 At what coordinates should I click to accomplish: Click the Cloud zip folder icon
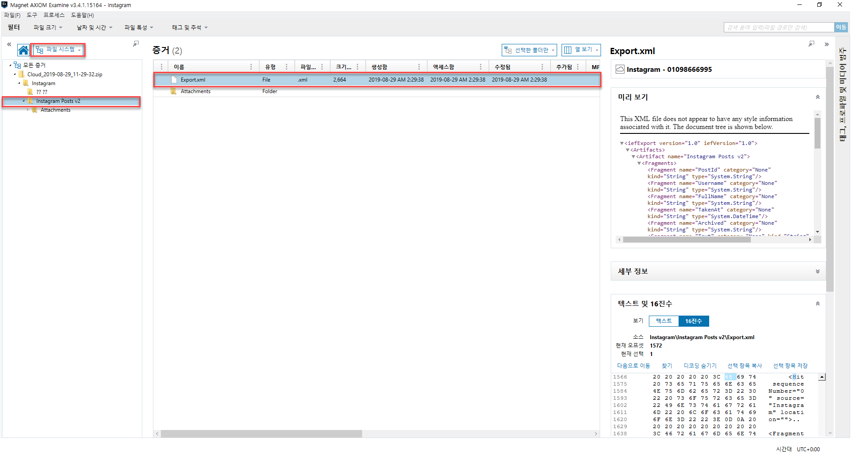click(22, 74)
